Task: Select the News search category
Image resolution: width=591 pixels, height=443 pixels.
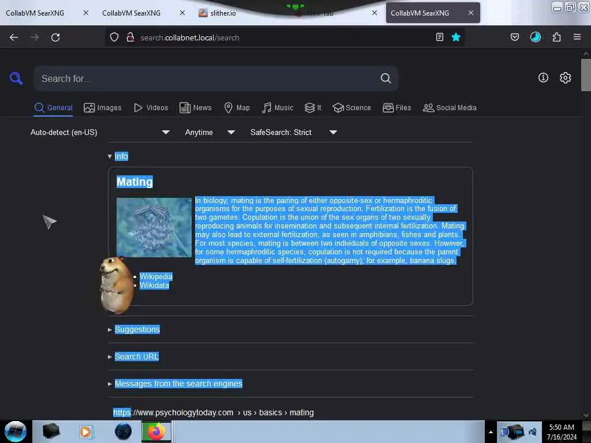Action: click(x=196, y=108)
